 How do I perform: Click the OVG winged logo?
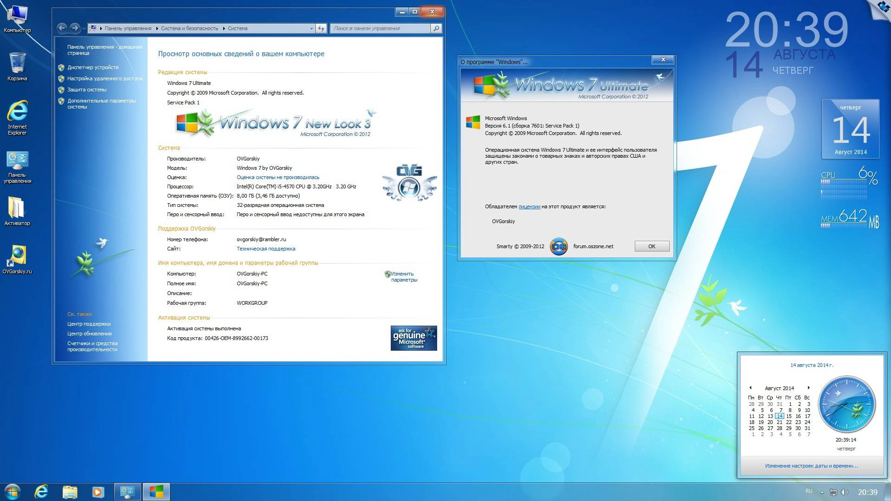[409, 182]
